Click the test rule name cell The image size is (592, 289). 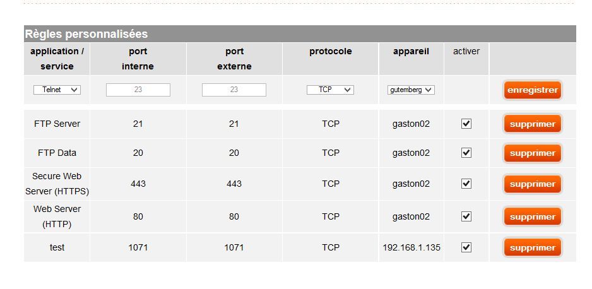pos(57,247)
